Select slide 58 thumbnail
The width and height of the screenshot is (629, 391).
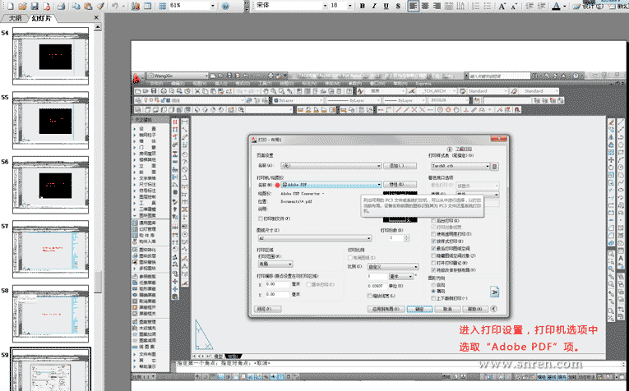50,314
